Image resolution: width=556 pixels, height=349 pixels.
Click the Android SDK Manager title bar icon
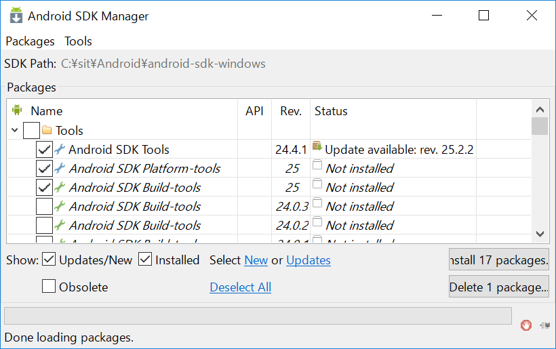[x=16, y=15]
